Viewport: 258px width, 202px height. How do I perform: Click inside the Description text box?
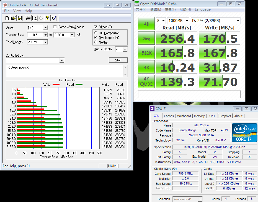coord(64,71)
